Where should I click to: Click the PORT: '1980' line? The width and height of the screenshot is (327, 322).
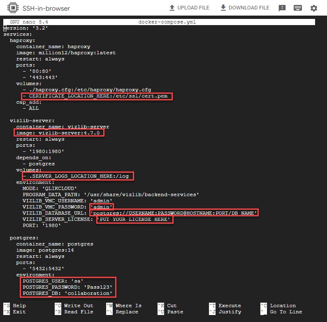42,225
